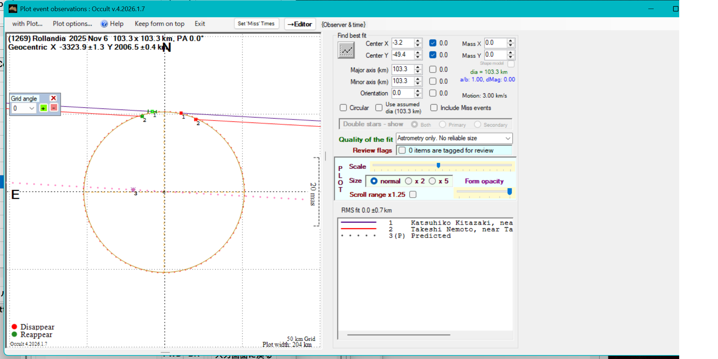Click the Occult app icon in title bar
Image resolution: width=718 pixels, height=359 pixels.
13,9
